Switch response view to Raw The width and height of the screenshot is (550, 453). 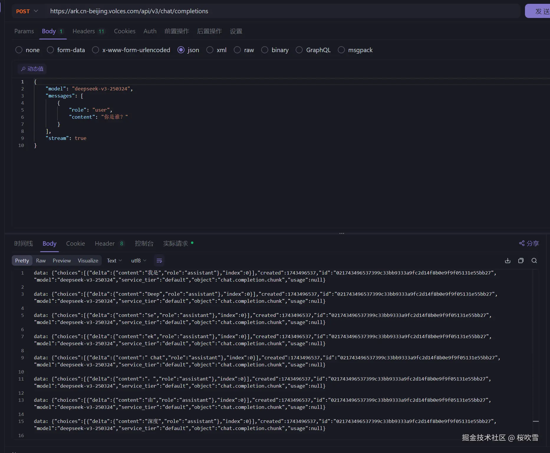(x=41, y=261)
